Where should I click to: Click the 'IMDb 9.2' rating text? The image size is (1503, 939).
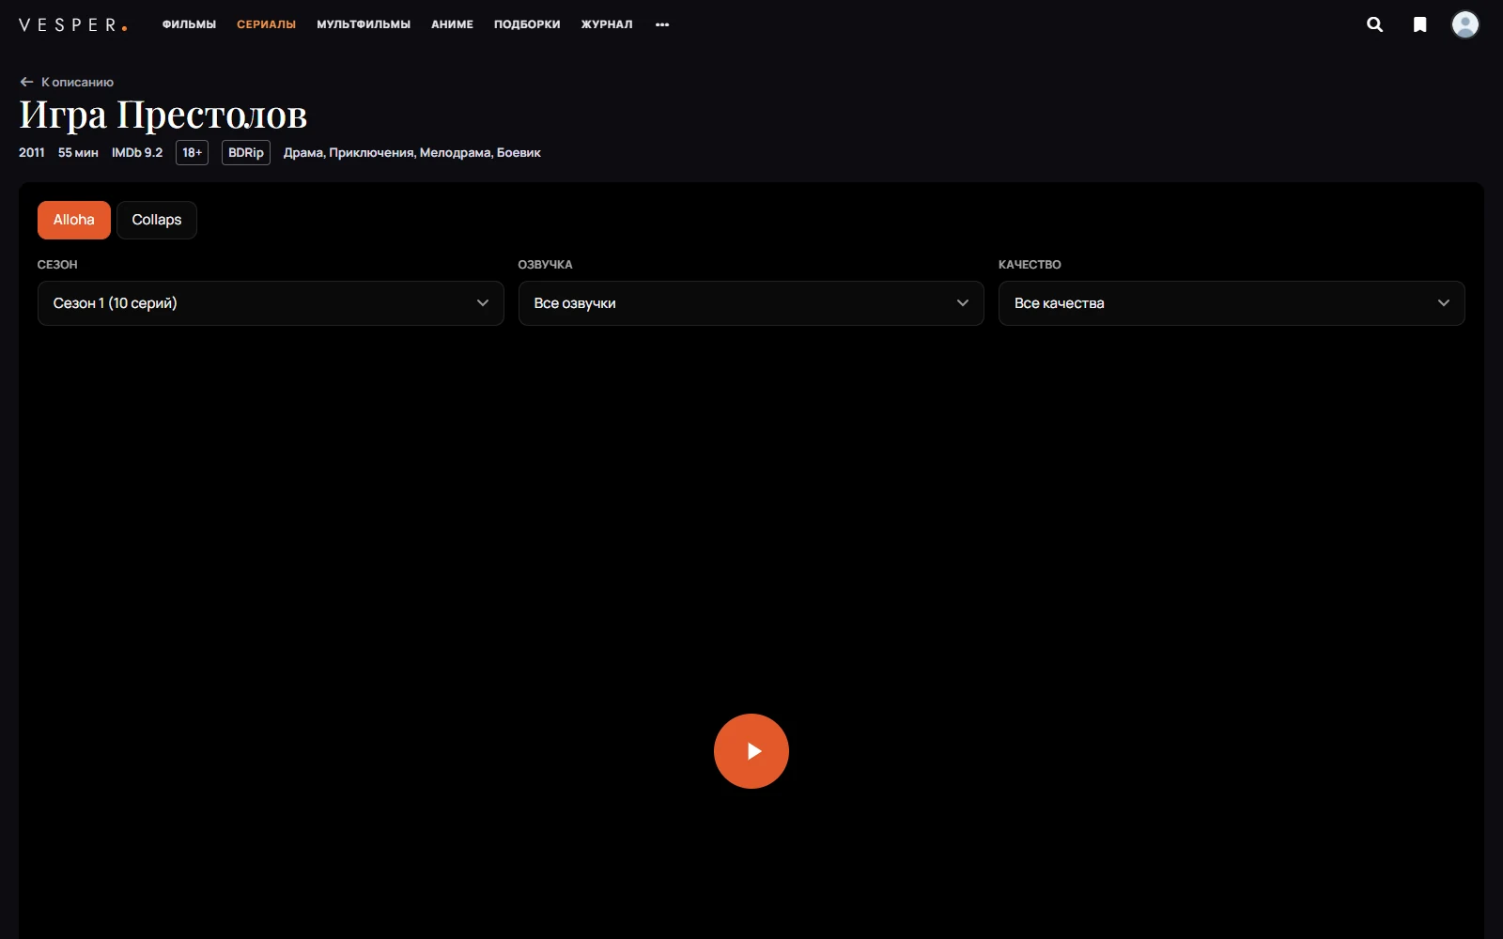tap(137, 152)
